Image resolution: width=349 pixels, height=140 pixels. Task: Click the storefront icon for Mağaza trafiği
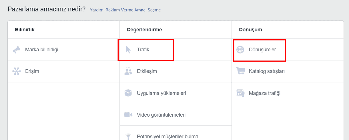[240, 93]
